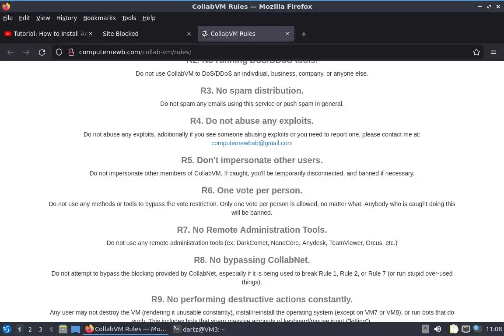Viewport: 504px width, 336px height.
Task: Open the History menu
Action: pos(66,18)
